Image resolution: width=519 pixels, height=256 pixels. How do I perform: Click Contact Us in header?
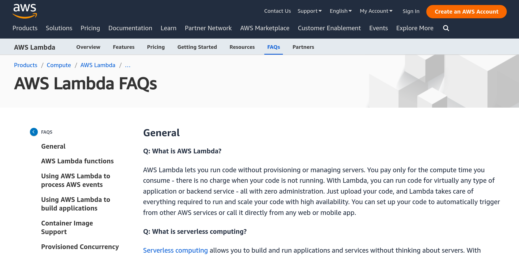pos(277,11)
